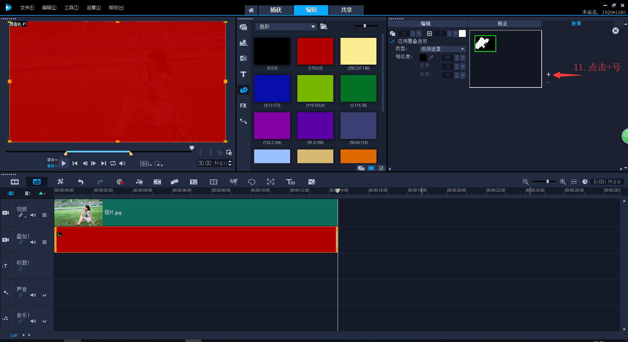Select the Graphics/color library icon

[x=243, y=90]
